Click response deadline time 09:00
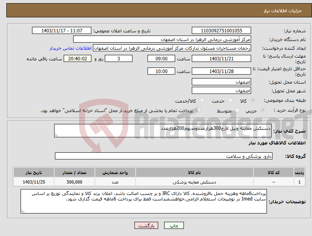Viewport: 312px width, 236px height. click(x=161, y=58)
